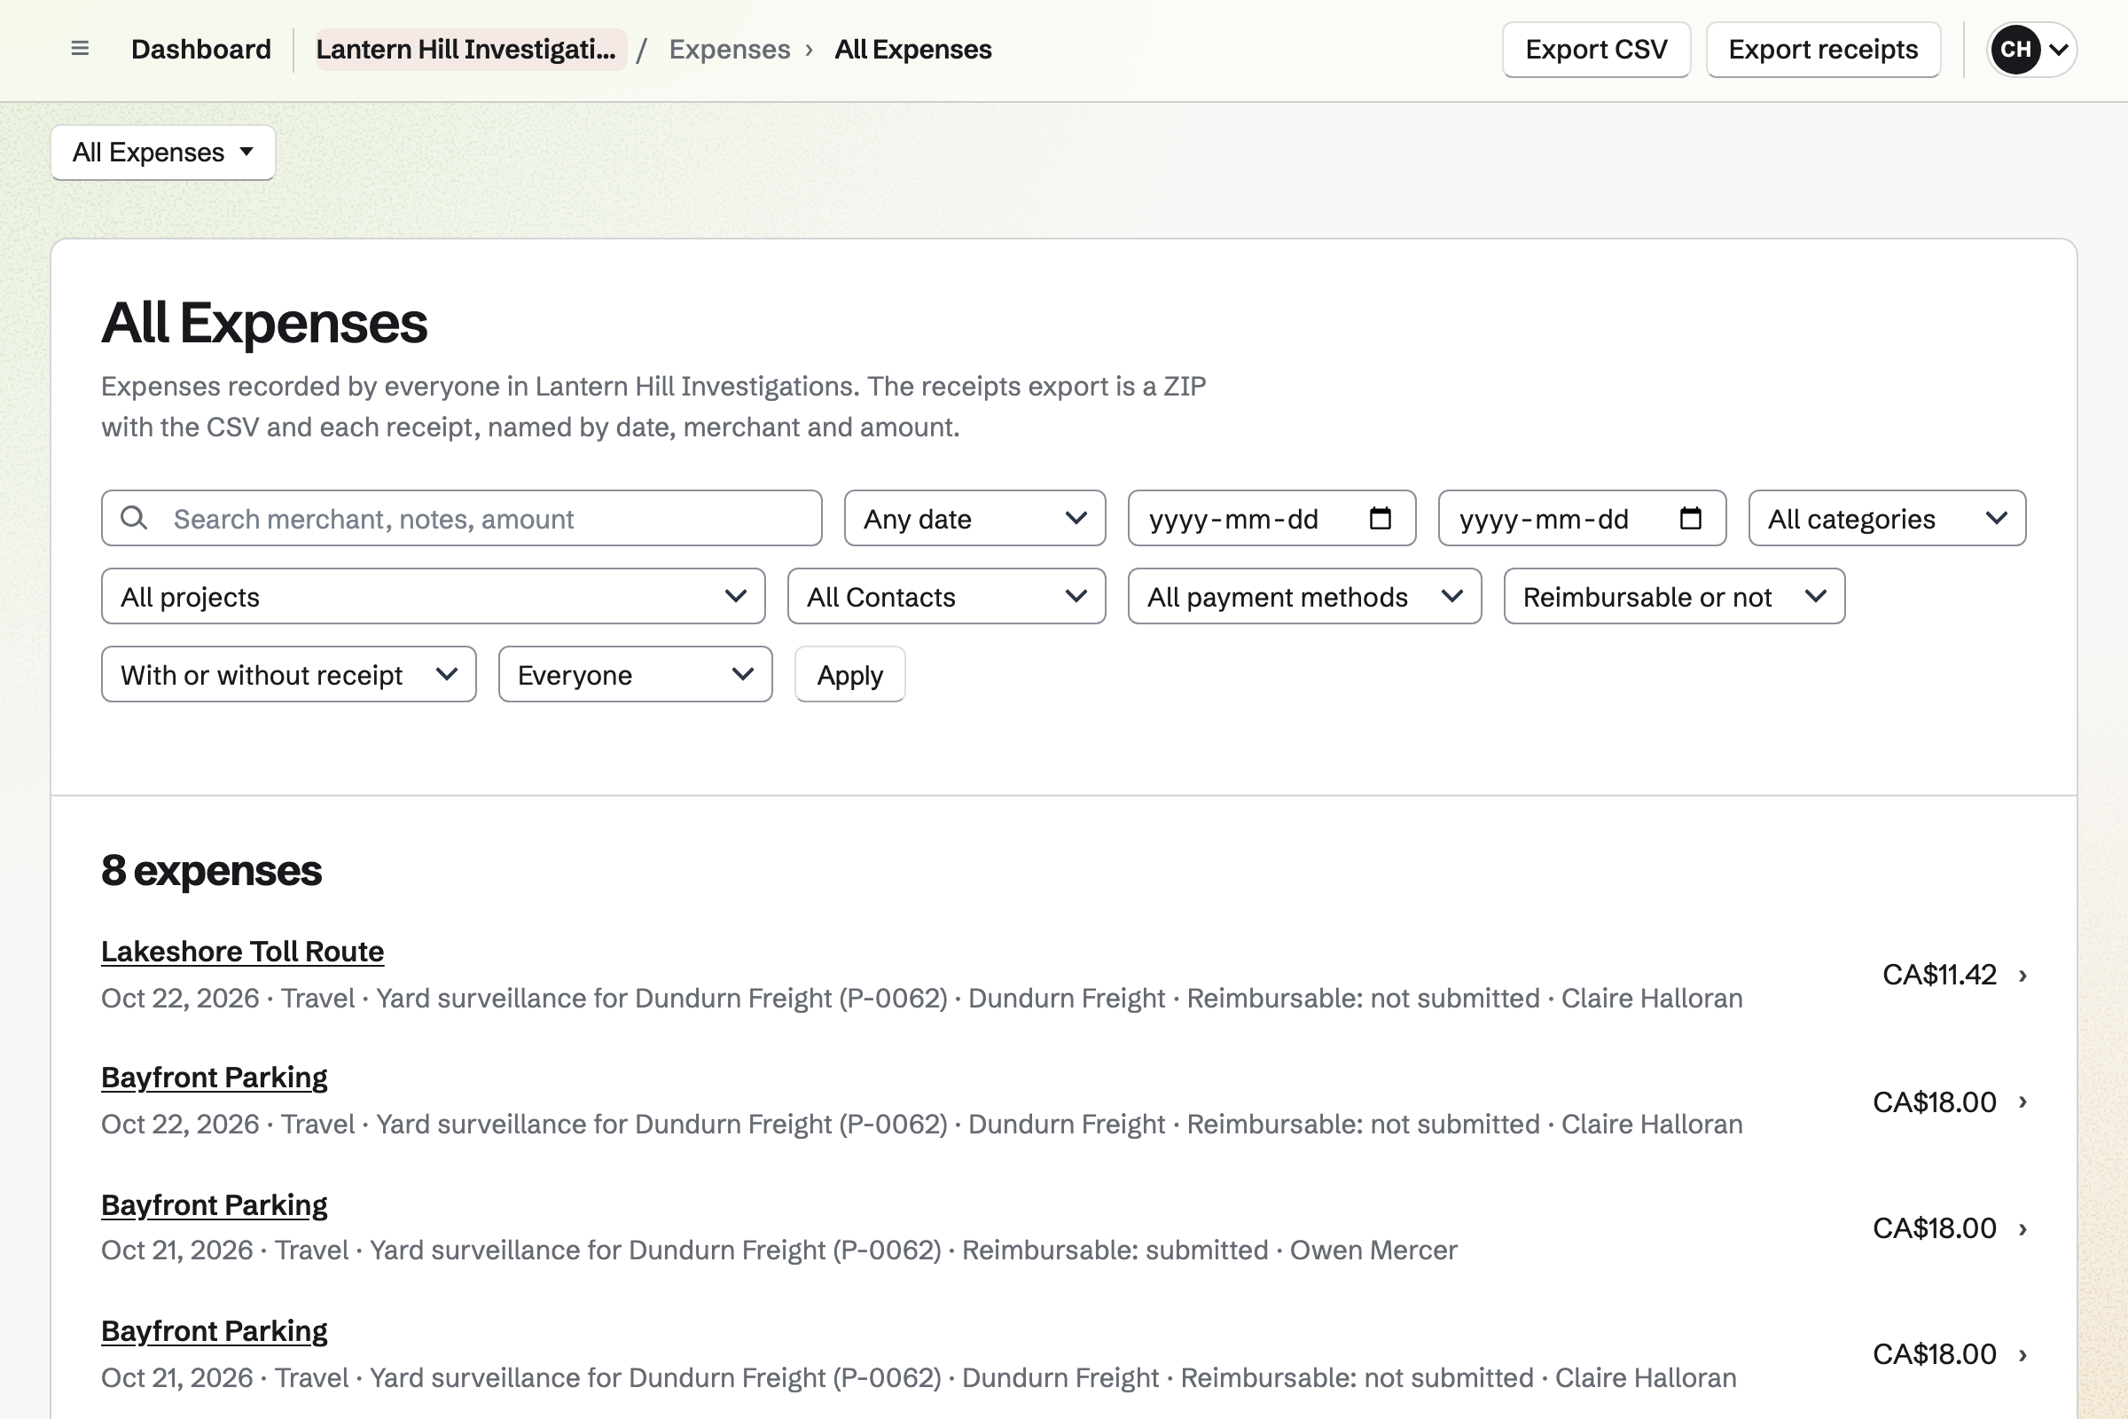Open the Expenses breadcrumb
Image resolution: width=2128 pixels, height=1419 pixels.
[x=729, y=49]
